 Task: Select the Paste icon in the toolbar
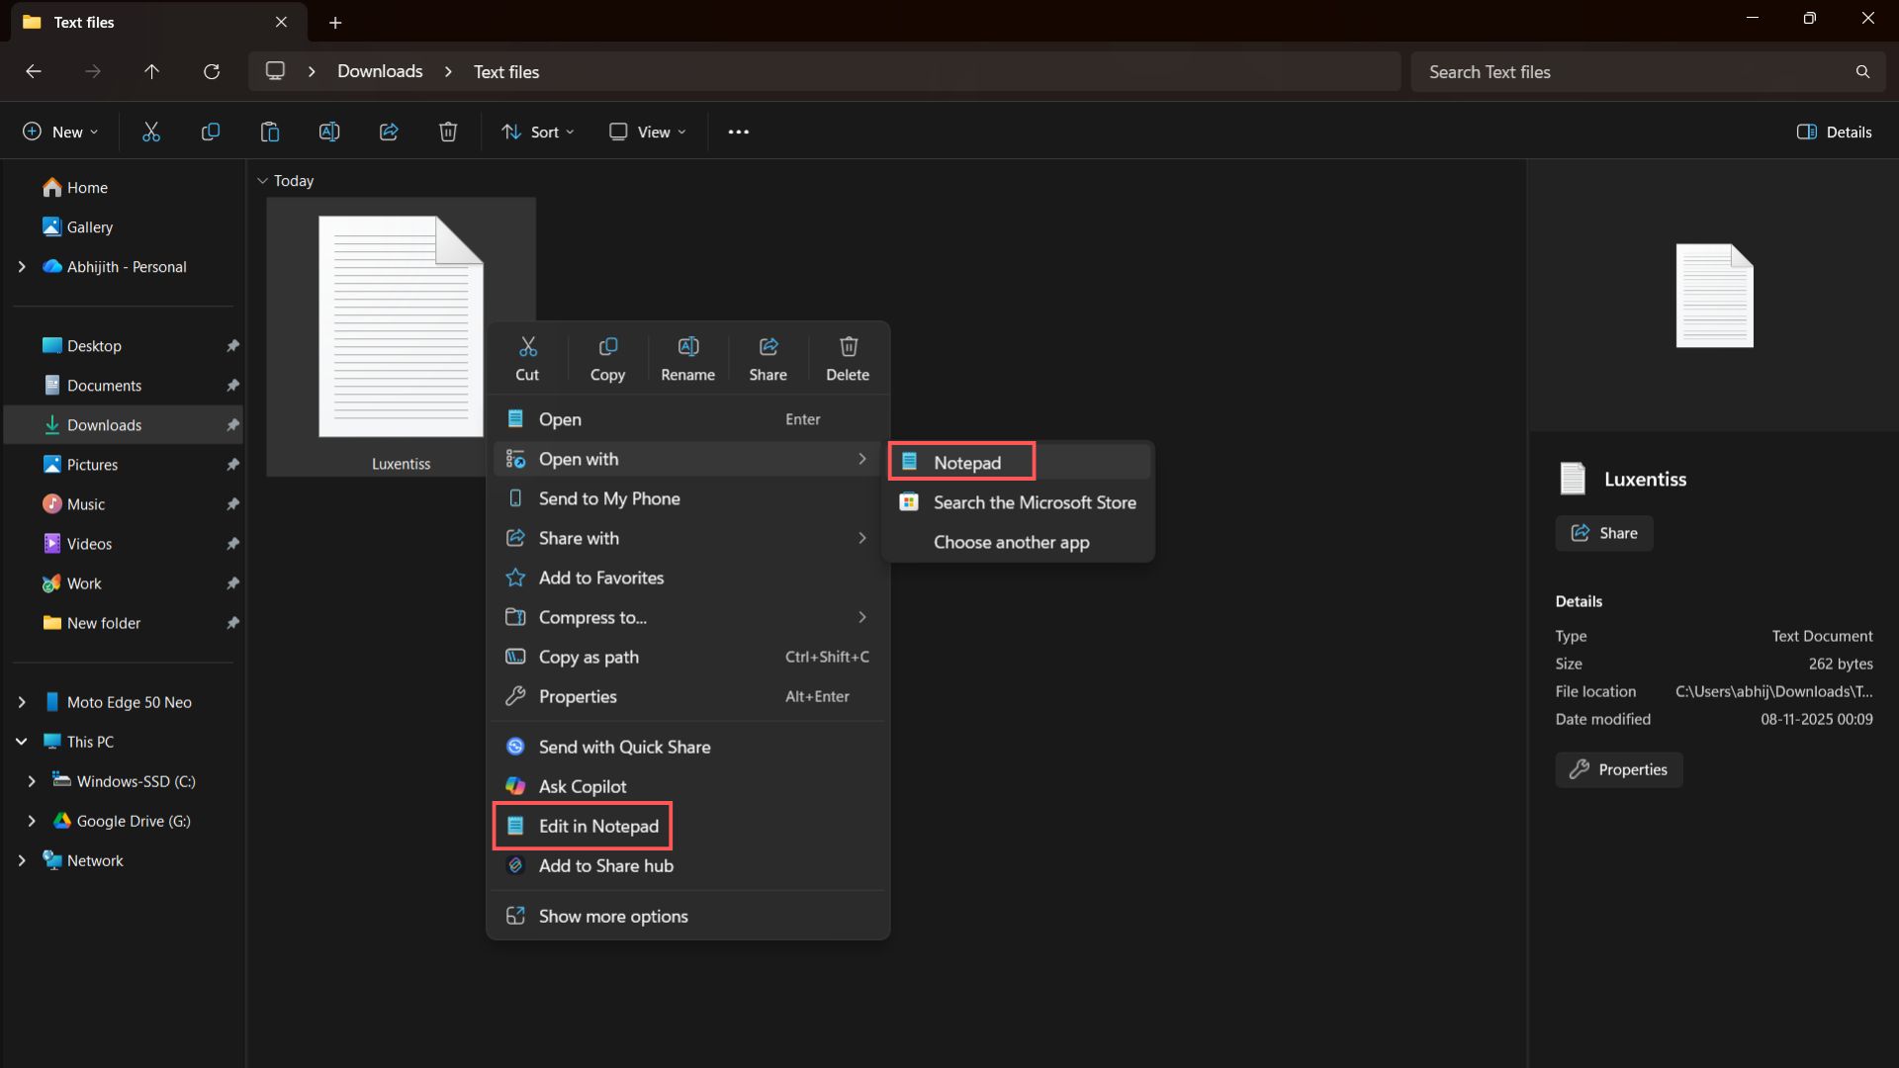point(269,131)
